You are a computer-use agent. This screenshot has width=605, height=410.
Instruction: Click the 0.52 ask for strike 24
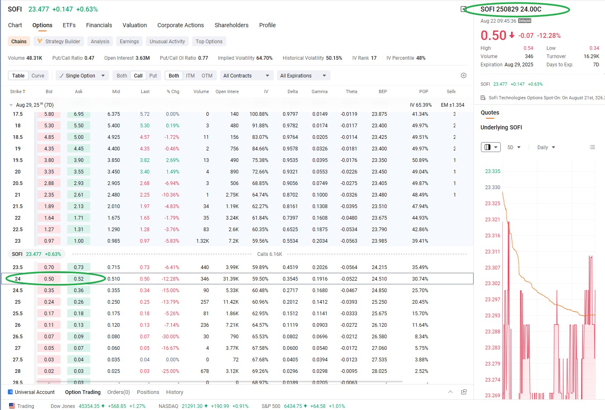click(x=79, y=279)
